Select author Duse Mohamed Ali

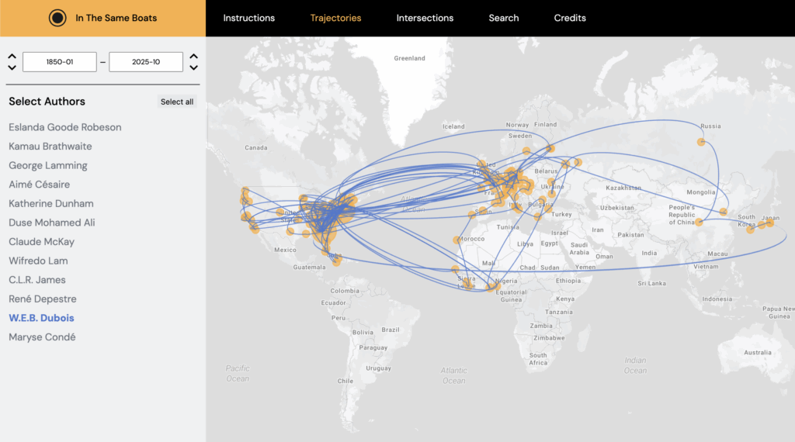tap(52, 223)
